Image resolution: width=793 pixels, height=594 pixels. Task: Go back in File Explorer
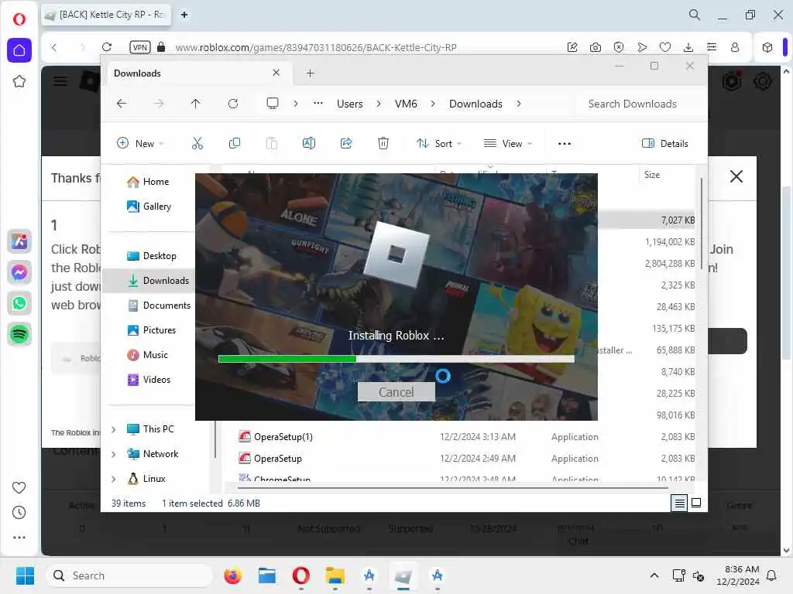122,104
